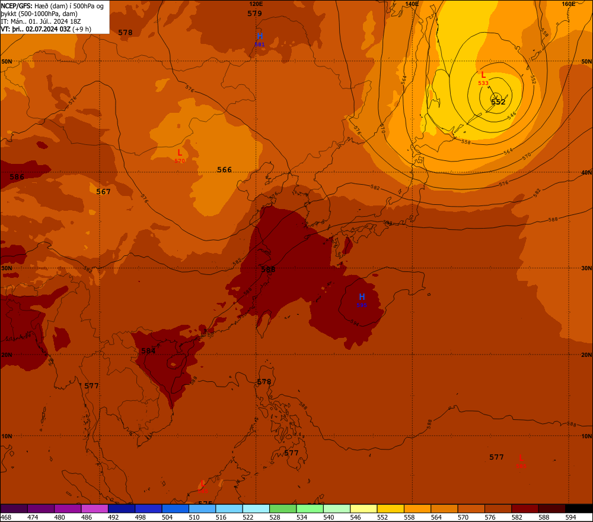Click the black swatch above the 594 label

[x=579, y=508]
